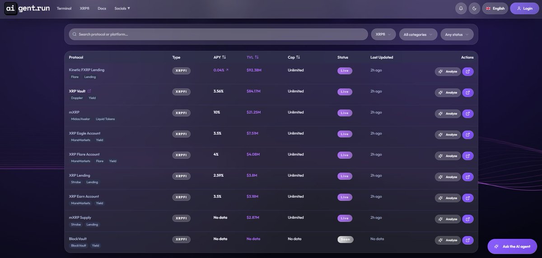Open external link for Kinetic FXRP Lending
Screen dimensions: 542x258
click(468, 71)
